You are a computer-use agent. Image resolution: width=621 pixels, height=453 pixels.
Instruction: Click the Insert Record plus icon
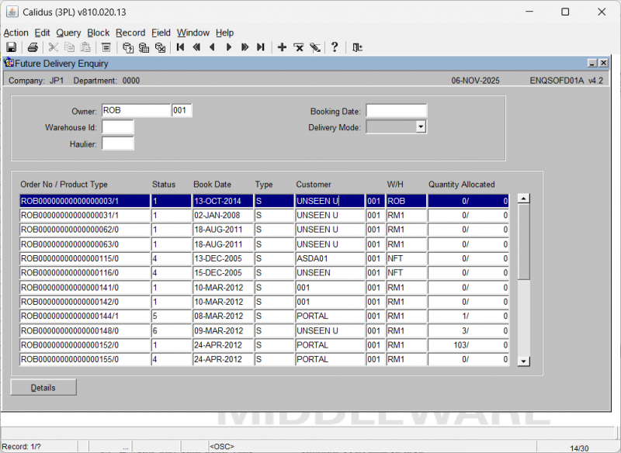point(282,47)
